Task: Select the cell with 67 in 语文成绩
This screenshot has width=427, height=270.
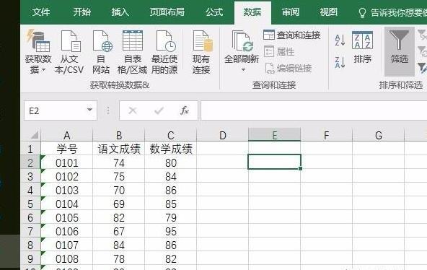Action: click(119, 231)
